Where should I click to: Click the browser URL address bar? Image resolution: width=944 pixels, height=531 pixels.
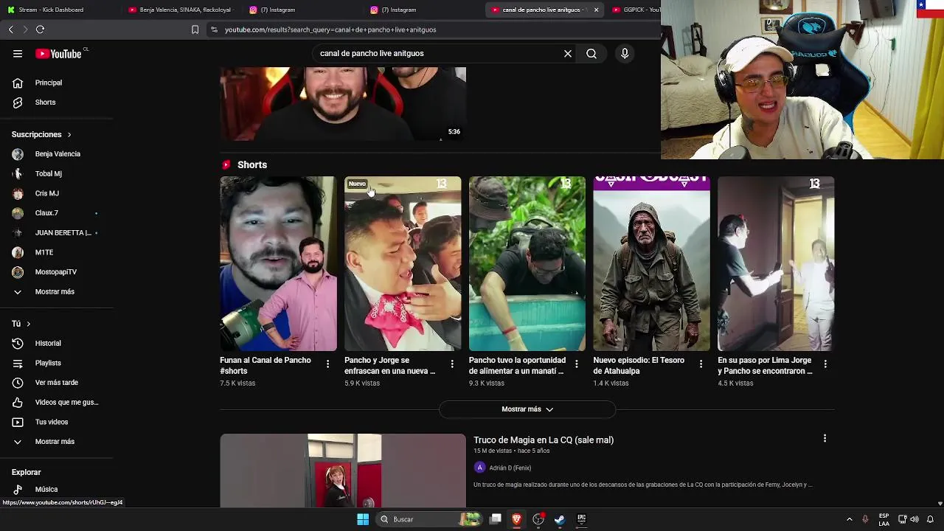pos(435,29)
